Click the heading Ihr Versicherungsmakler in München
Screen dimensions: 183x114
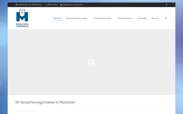click(45, 102)
